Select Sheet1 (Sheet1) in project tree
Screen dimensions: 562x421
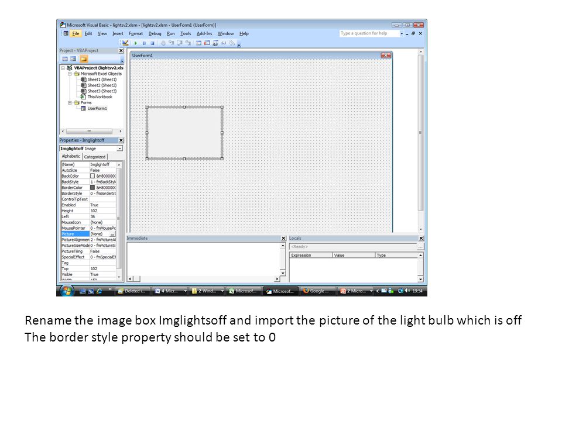click(102, 80)
